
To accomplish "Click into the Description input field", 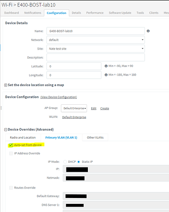I will 95,57.
